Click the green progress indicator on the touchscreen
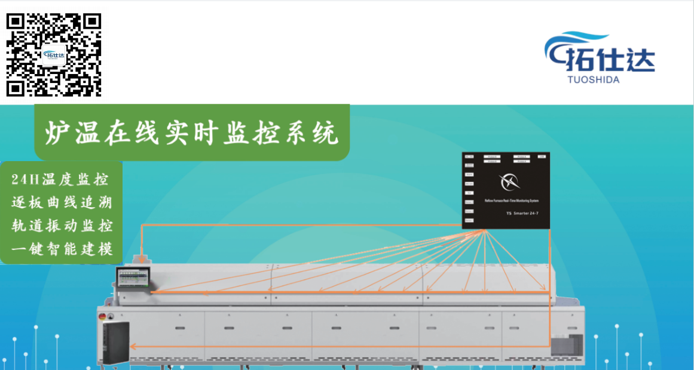 pyautogui.click(x=147, y=286)
